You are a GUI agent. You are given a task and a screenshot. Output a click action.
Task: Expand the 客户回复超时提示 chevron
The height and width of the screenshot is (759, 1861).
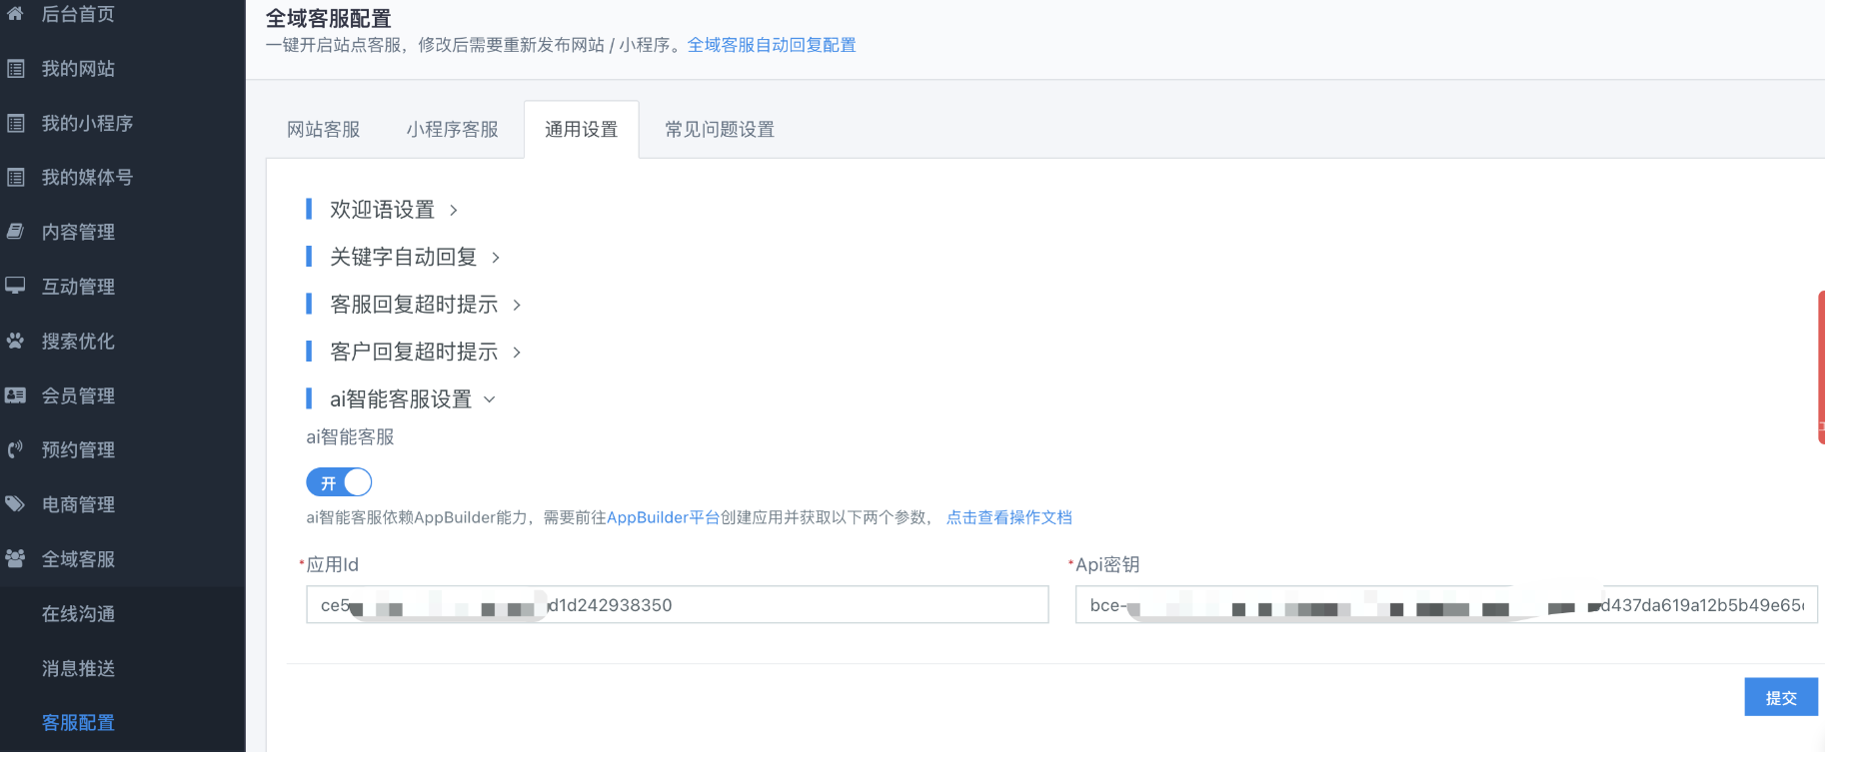pos(517,353)
